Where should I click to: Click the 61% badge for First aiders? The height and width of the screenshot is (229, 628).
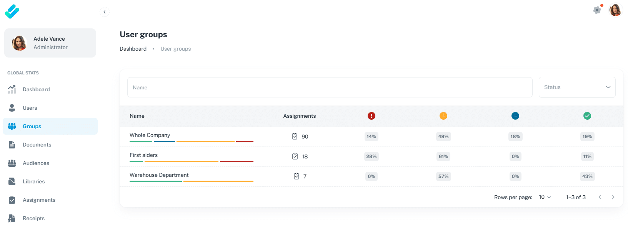pyautogui.click(x=443, y=157)
